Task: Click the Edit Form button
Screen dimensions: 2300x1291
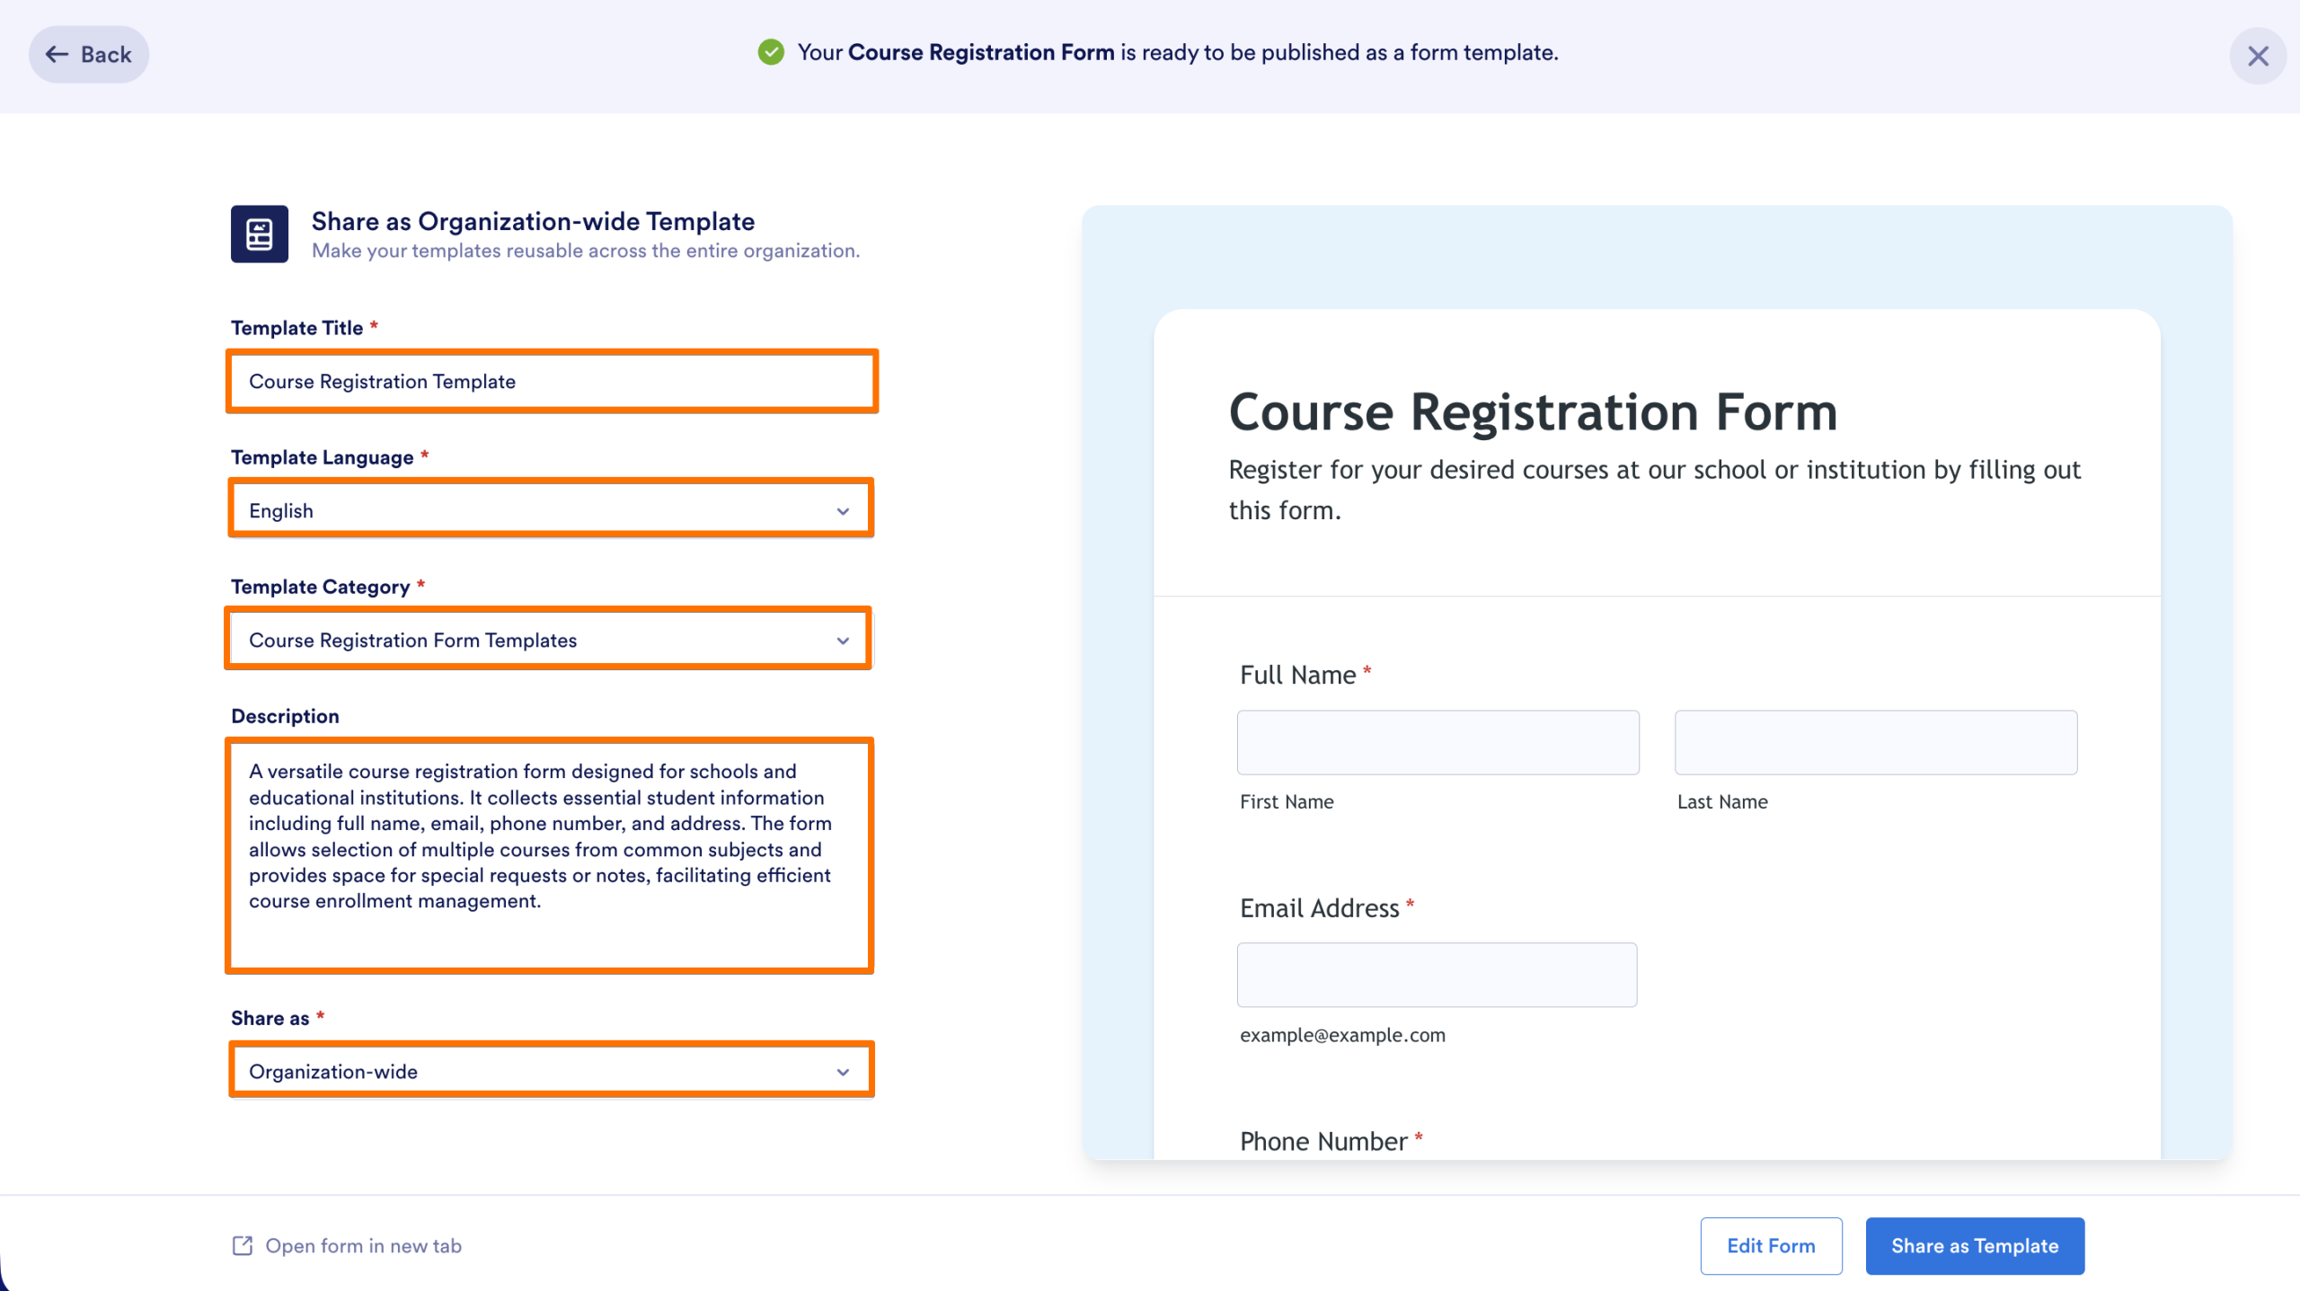Action: pos(1770,1245)
